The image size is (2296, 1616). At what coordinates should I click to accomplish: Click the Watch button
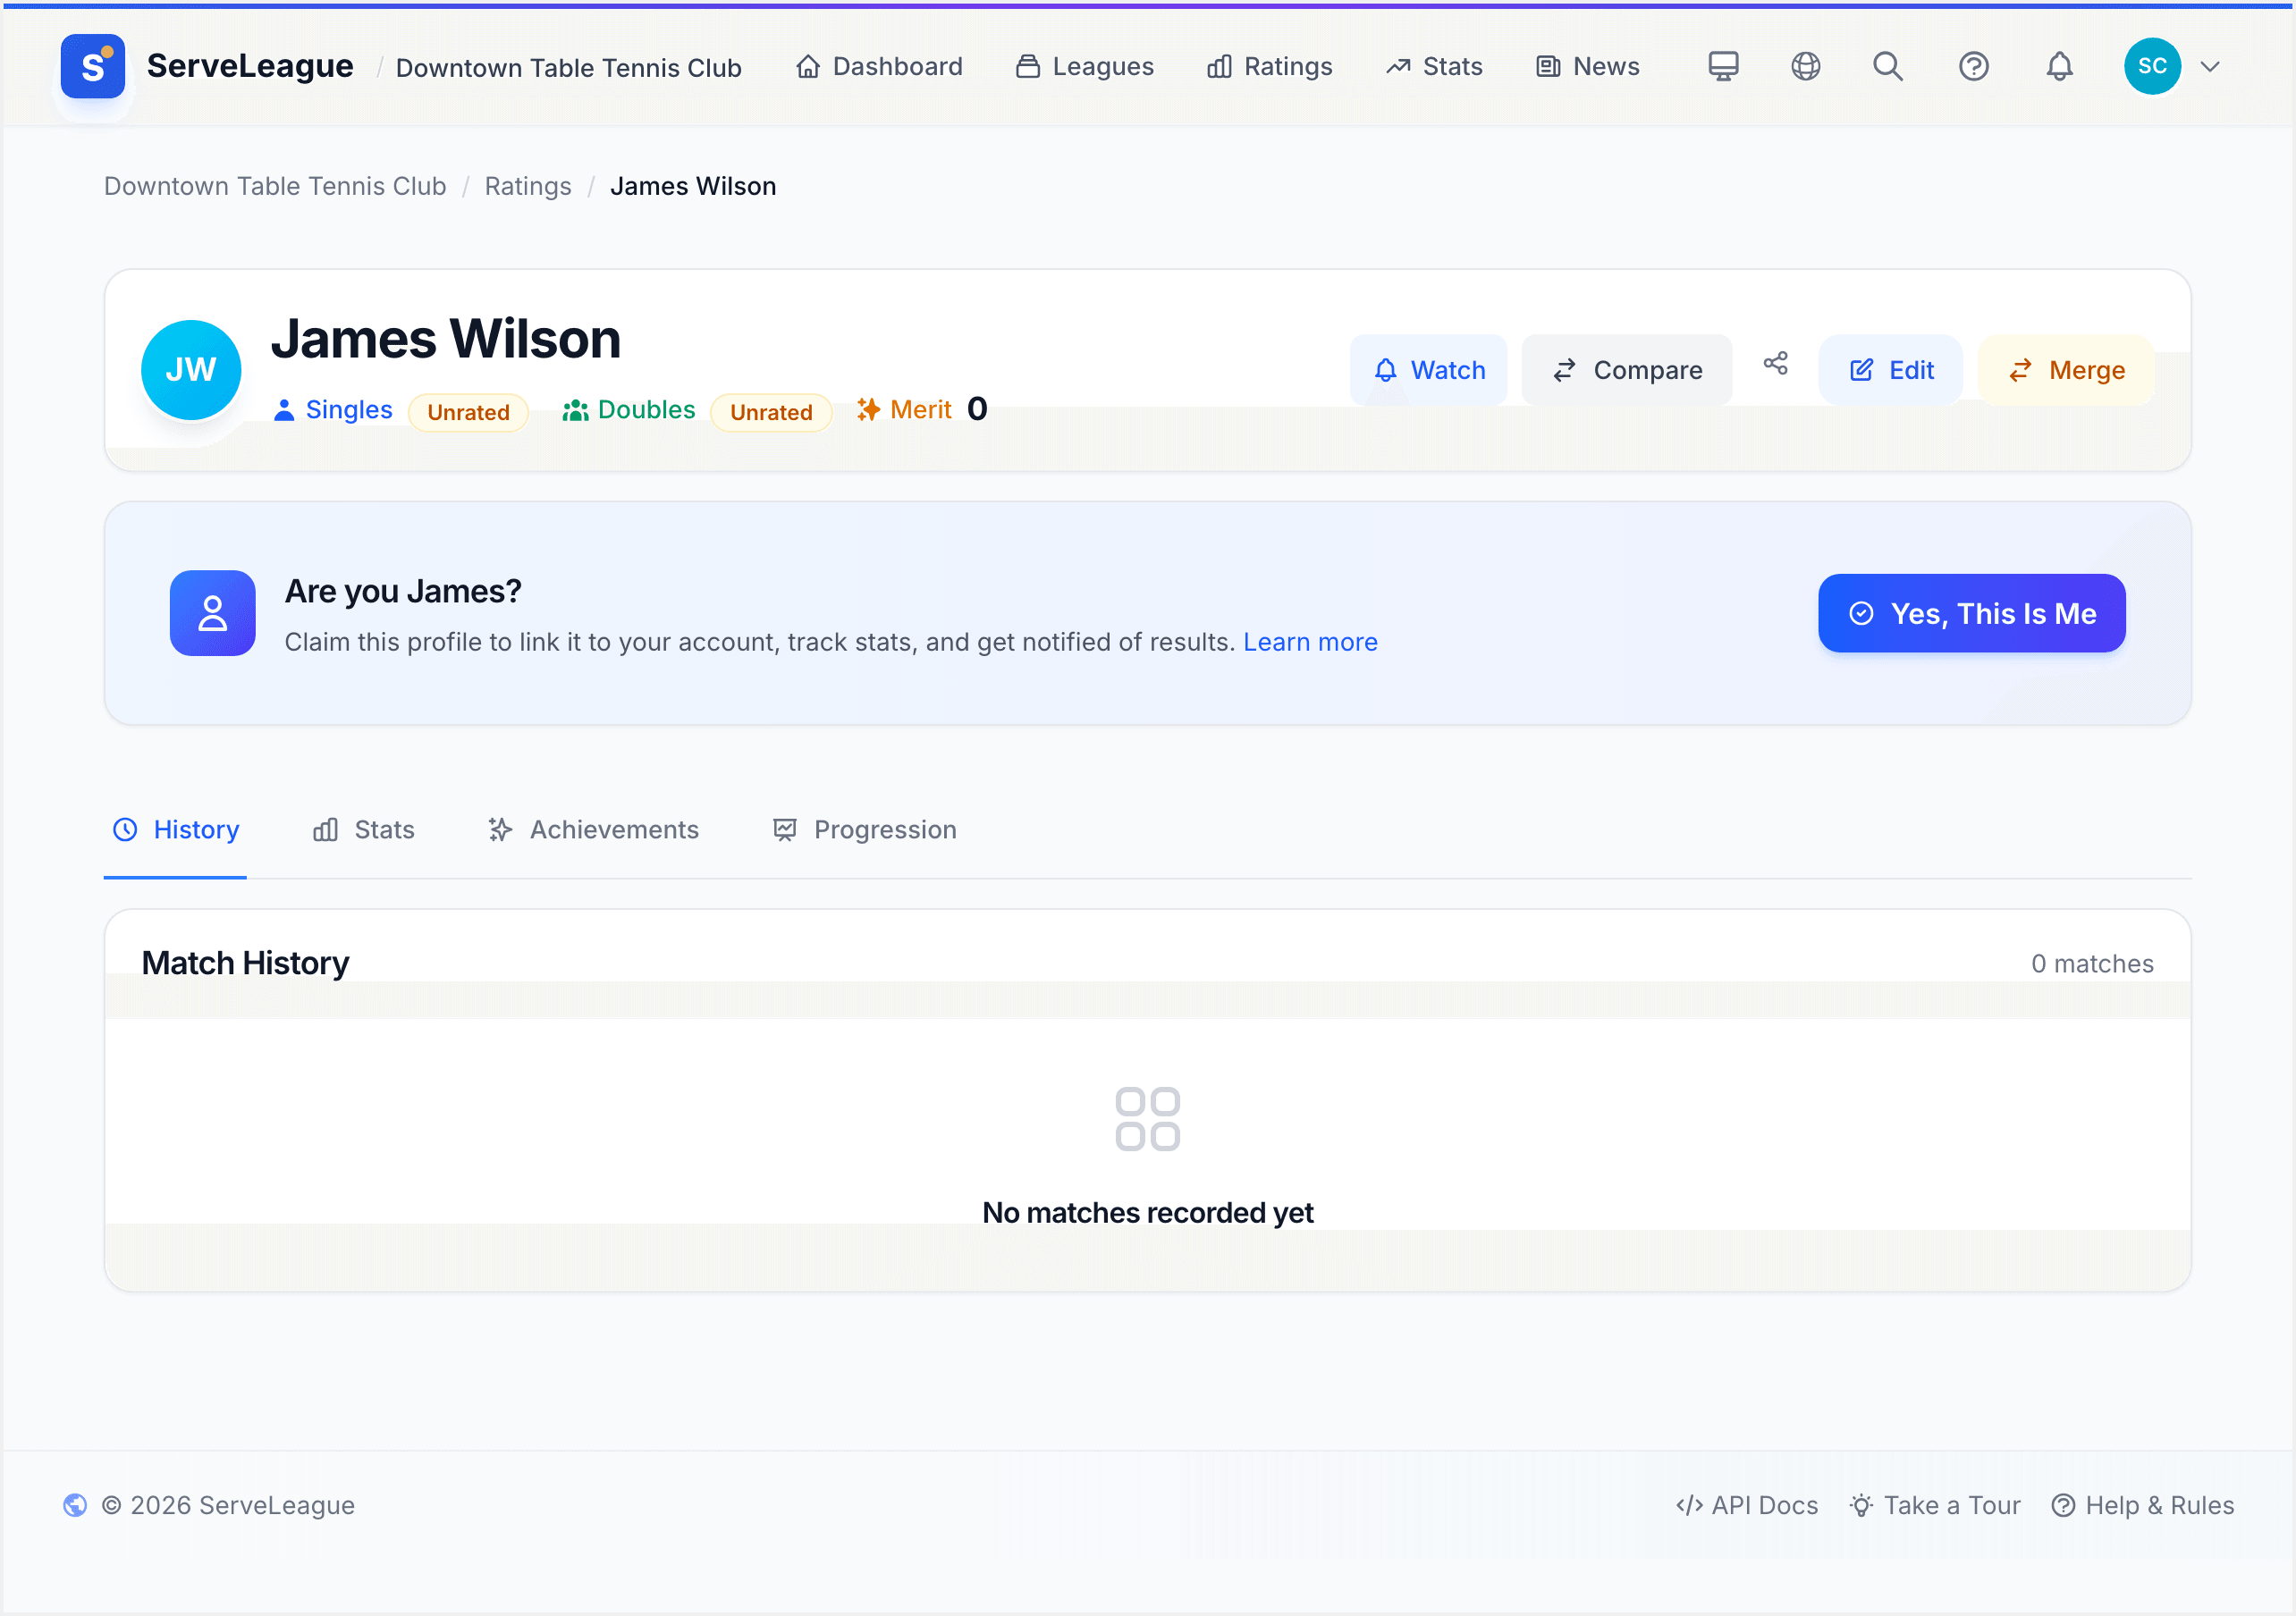point(1428,370)
